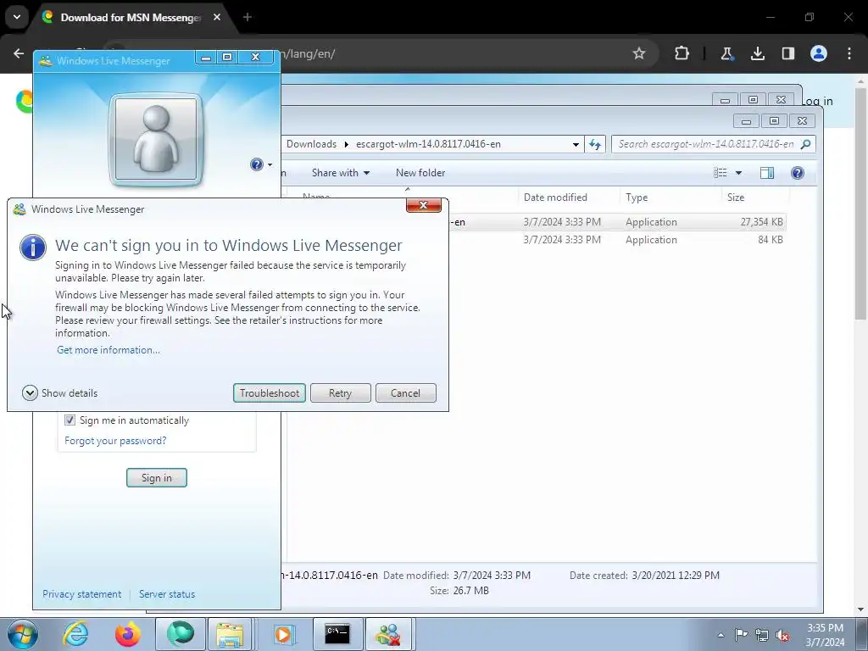Image resolution: width=868 pixels, height=651 pixels.
Task: Open the Chrome extensions puzzle icon
Action: 682,53
